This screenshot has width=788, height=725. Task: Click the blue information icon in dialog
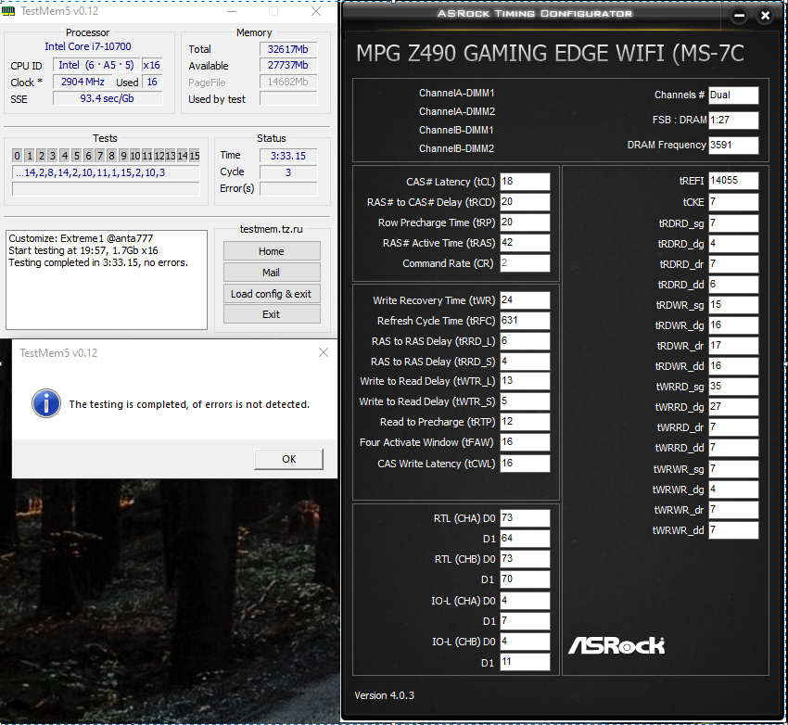(x=46, y=403)
